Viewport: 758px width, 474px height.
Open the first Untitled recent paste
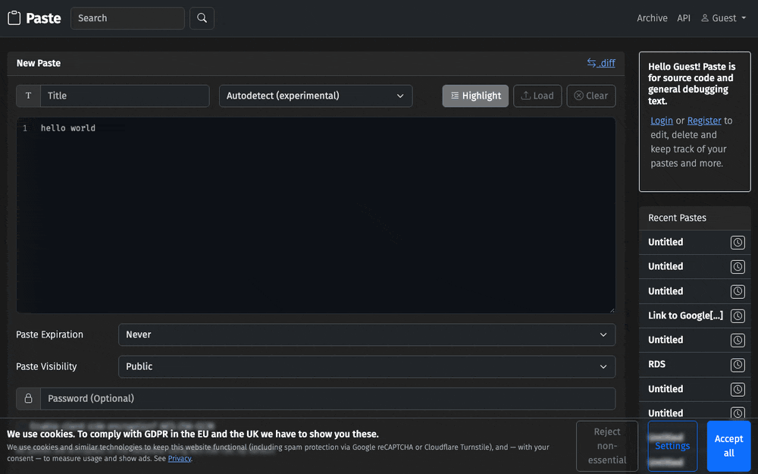tap(666, 243)
